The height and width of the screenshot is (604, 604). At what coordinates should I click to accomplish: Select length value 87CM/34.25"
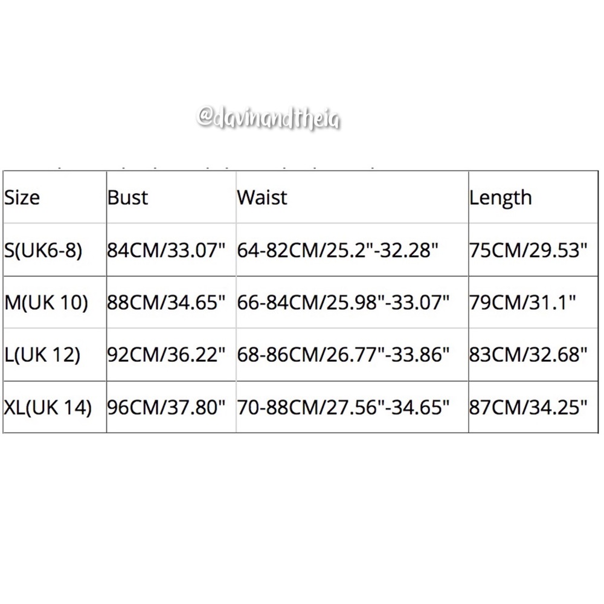click(528, 408)
